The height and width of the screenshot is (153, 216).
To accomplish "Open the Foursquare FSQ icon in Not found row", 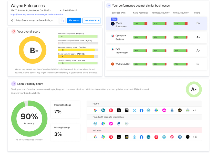I will coord(119,137).
